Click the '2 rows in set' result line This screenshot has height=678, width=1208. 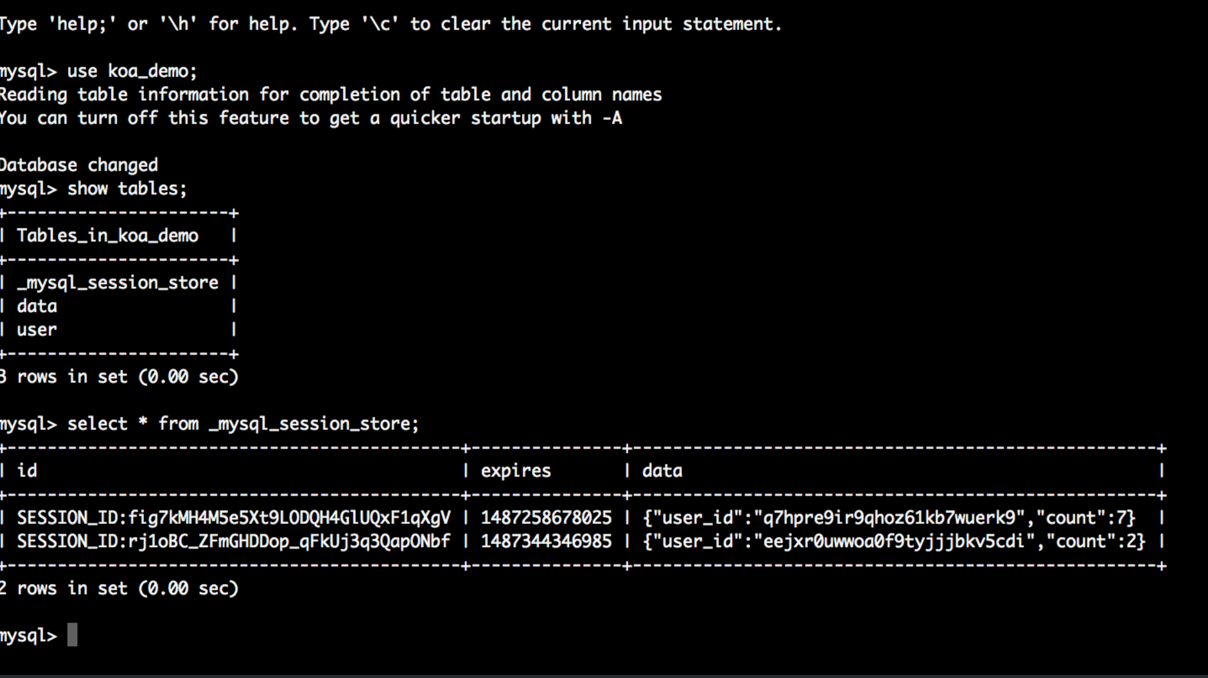click(x=119, y=589)
